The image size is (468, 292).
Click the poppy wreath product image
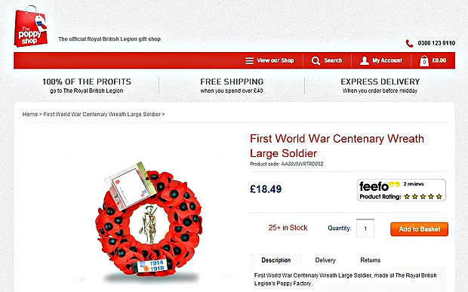[x=149, y=222]
